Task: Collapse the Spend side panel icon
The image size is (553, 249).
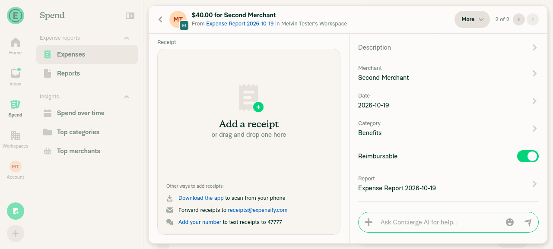Action: click(x=130, y=16)
